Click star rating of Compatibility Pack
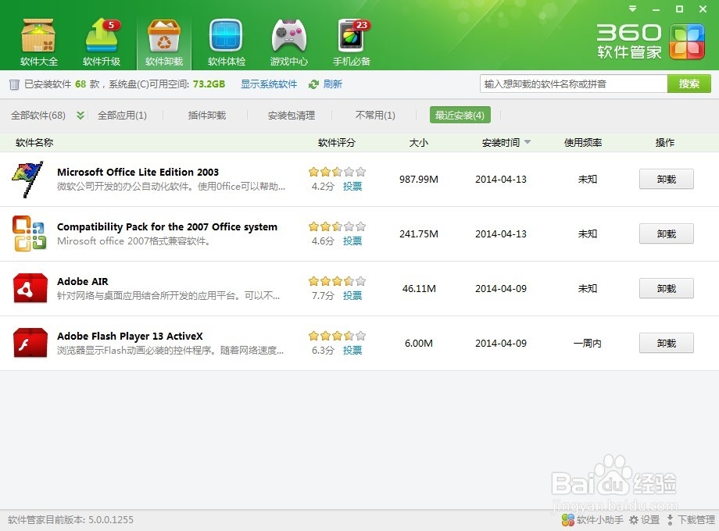This screenshot has width=719, height=531. 337,226
